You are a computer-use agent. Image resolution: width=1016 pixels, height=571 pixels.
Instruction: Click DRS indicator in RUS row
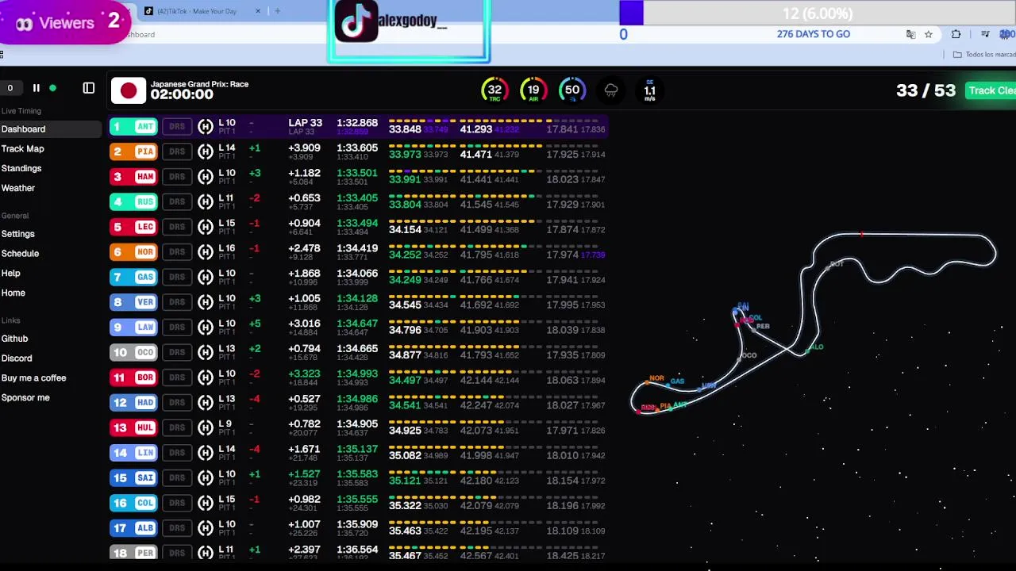tap(177, 201)
